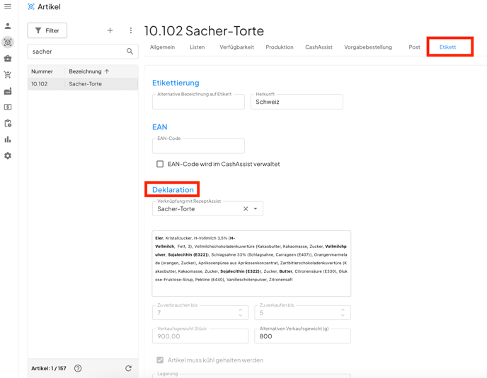Toggle 'Artikel muss kühl gehalten werden' checkbox
The height and width of the screenshot is (378, 487).
pos(160,360)
